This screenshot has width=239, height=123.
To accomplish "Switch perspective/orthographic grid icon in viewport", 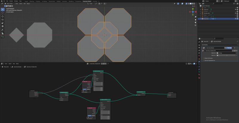I will 195,25.
